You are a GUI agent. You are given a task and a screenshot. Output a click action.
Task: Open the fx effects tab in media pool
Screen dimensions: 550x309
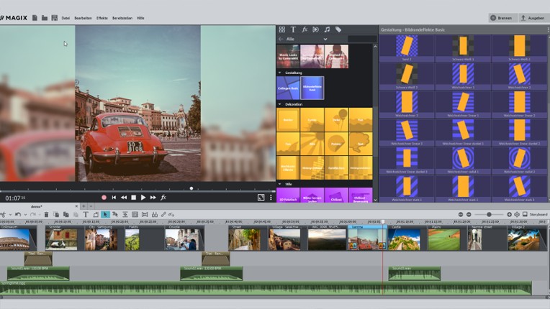305,29
